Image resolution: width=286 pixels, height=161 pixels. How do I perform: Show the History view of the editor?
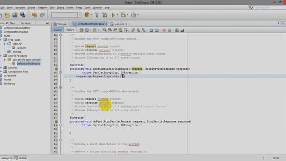pyautogui.click(x=70, y=30)
